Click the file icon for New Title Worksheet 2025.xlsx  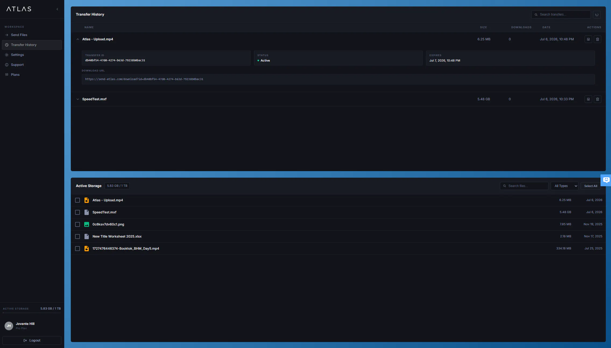(87, 236)
